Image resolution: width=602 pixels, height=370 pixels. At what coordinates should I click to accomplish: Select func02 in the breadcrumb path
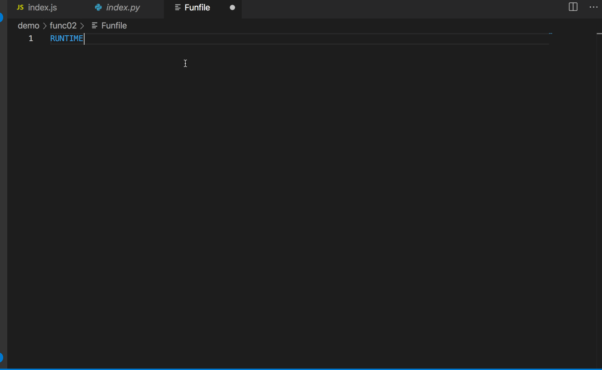(x=63, y=25)
